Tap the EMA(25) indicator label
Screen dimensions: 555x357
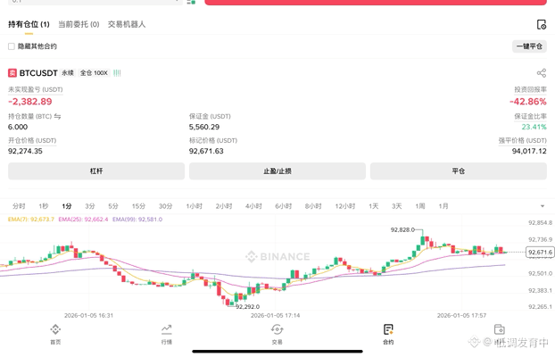[x=83, y=220]
